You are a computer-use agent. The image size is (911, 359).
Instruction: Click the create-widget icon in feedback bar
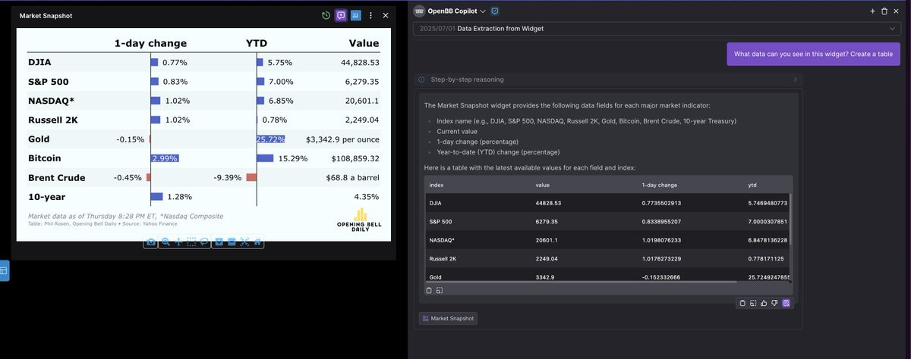(x=753, y=303)
